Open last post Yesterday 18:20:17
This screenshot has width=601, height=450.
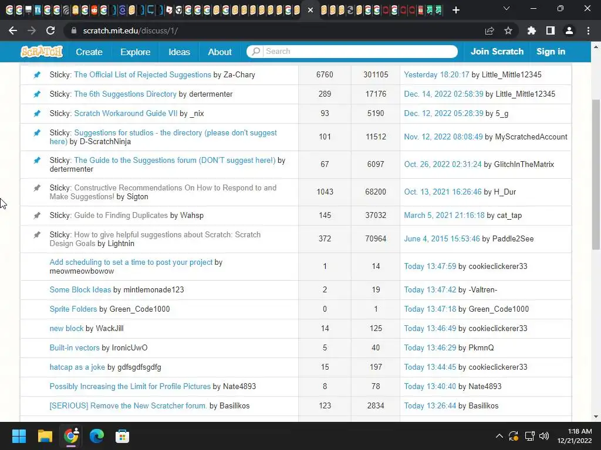(437, 74)
